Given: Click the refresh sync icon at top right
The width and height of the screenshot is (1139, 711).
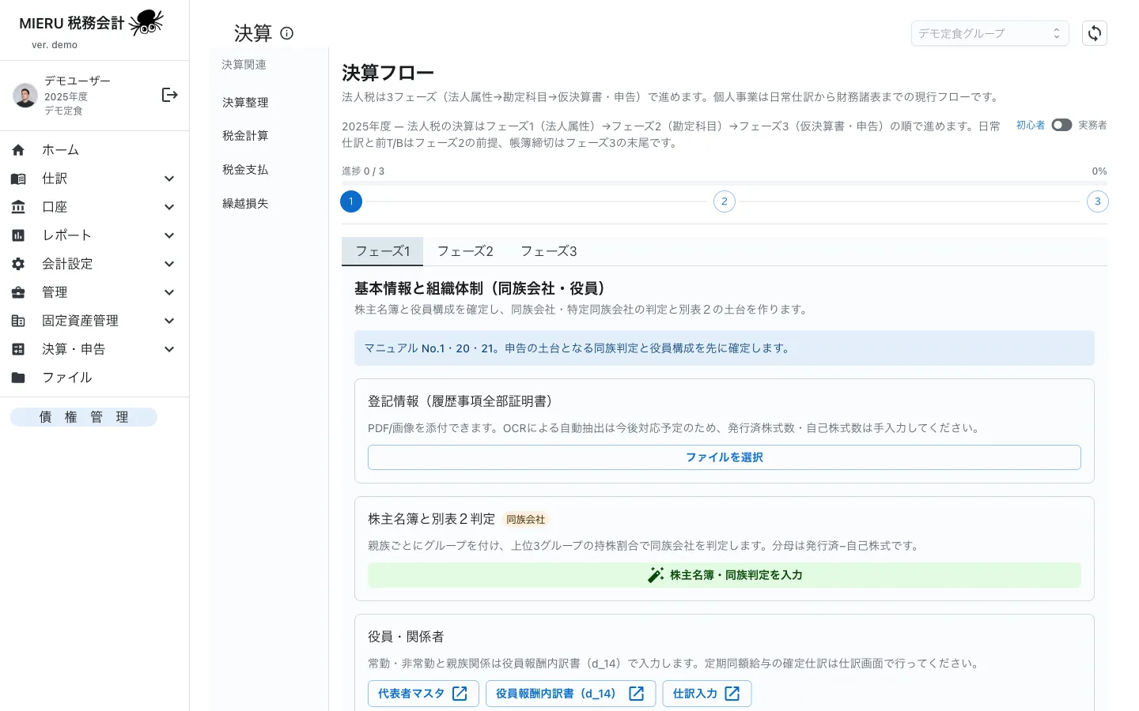Looking at the screenshot, I should pos(1095,33).
